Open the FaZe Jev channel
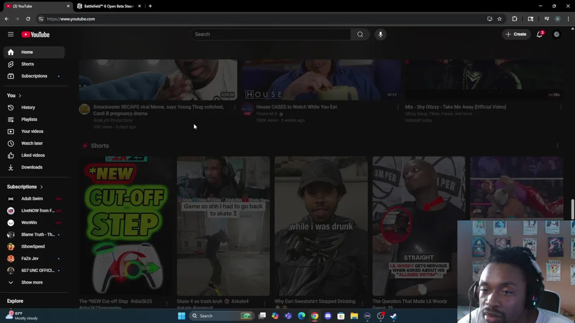Image resolution: width=575 pixels, height=323 pixels. (34, 258)
